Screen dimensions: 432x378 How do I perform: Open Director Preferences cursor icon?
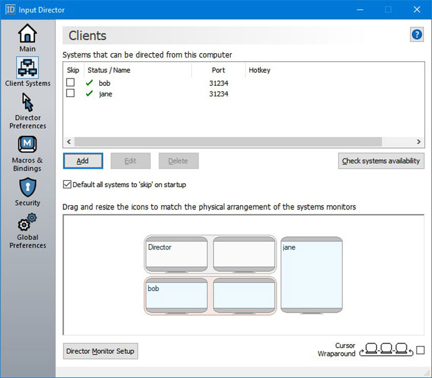[x=27, y=102]
